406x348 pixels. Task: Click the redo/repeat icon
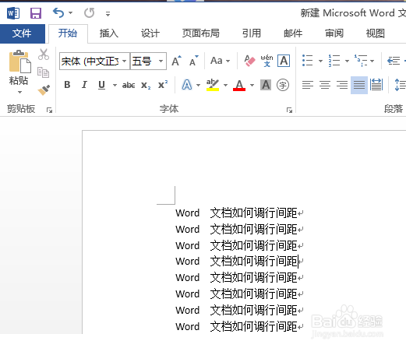tap(89, 12)
